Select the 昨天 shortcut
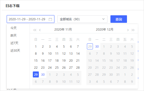 pyautogui.click(x=14, y=36)
